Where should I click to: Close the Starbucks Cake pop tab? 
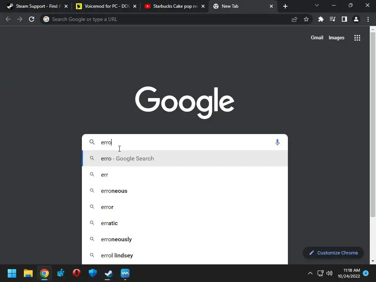203,6
